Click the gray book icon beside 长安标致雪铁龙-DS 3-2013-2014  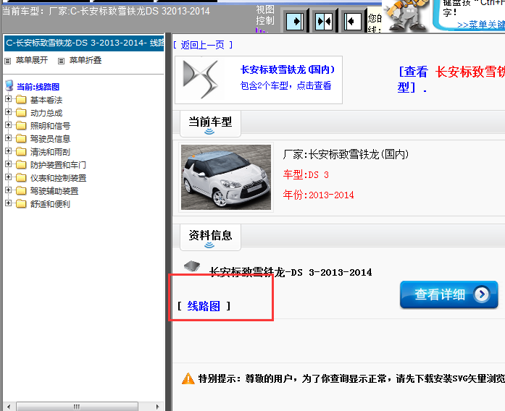pyautogui.click(x=192, y=266)
